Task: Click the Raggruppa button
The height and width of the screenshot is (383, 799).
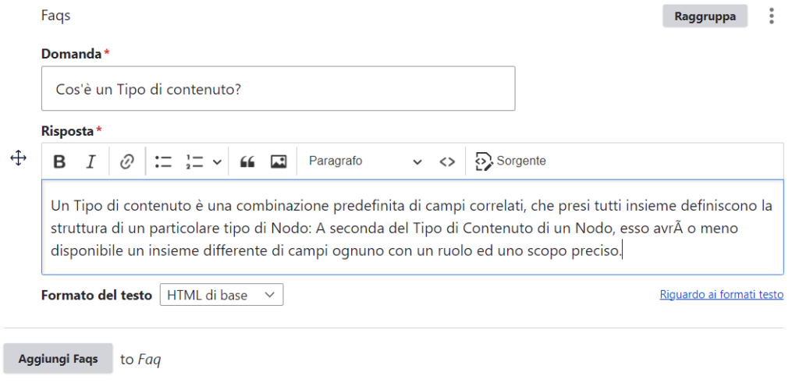Action: point(705,16)
